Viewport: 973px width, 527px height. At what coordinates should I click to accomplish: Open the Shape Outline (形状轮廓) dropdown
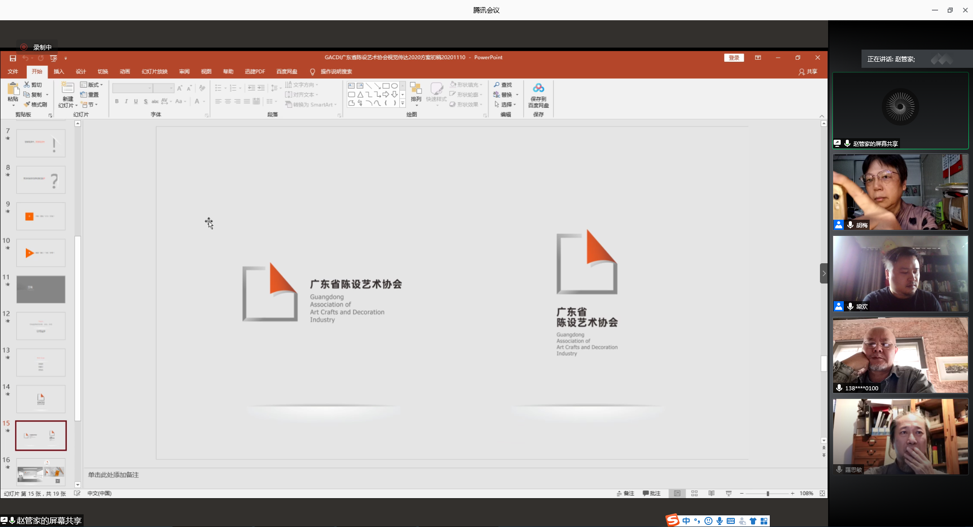(466, 95)
